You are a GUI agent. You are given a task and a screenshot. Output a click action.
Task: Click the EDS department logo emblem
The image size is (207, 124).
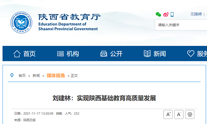(x=21, y=23)
